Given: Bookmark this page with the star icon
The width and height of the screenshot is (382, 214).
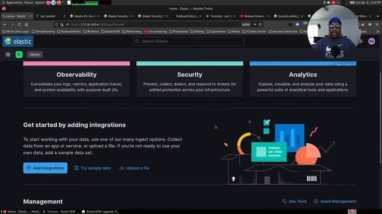Looking at the screenshot, I should 260,24.
